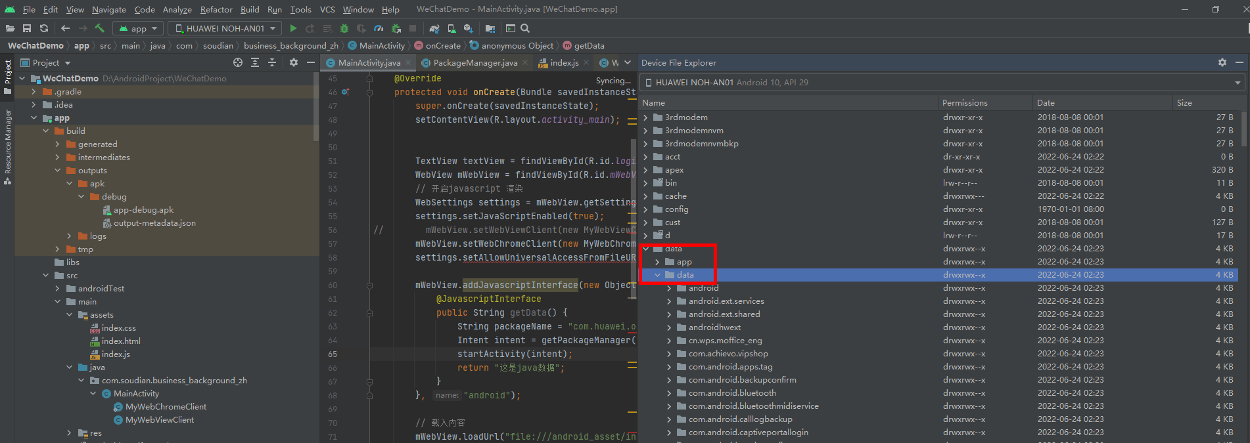Click the Sync Project with Gradle icon
The image size is (1250, 443).
[x=434, y=28]
